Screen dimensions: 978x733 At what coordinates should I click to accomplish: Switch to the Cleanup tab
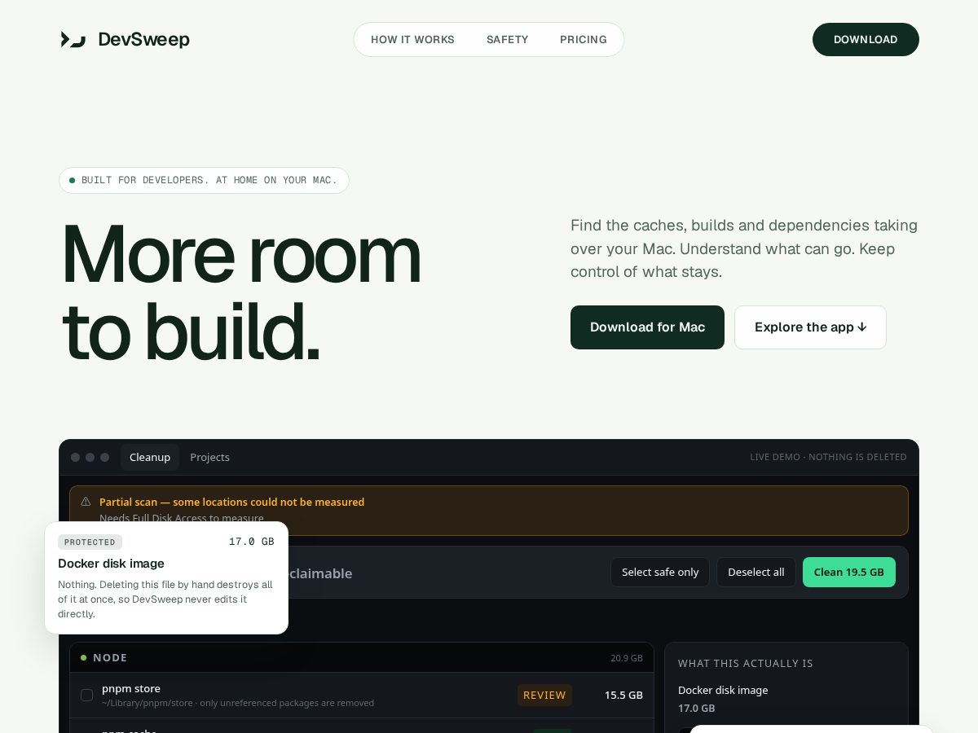150,457
